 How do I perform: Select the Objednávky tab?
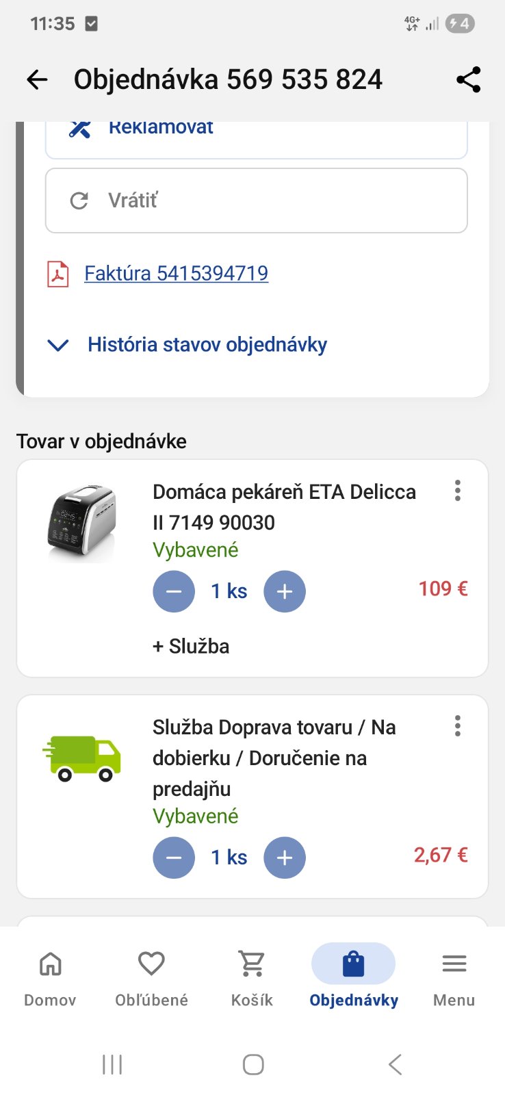point(353,977)
